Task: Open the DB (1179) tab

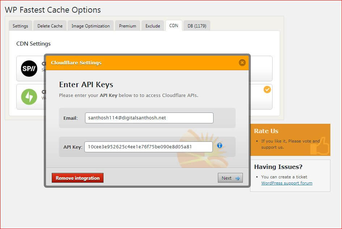Action: pos(197,26)
